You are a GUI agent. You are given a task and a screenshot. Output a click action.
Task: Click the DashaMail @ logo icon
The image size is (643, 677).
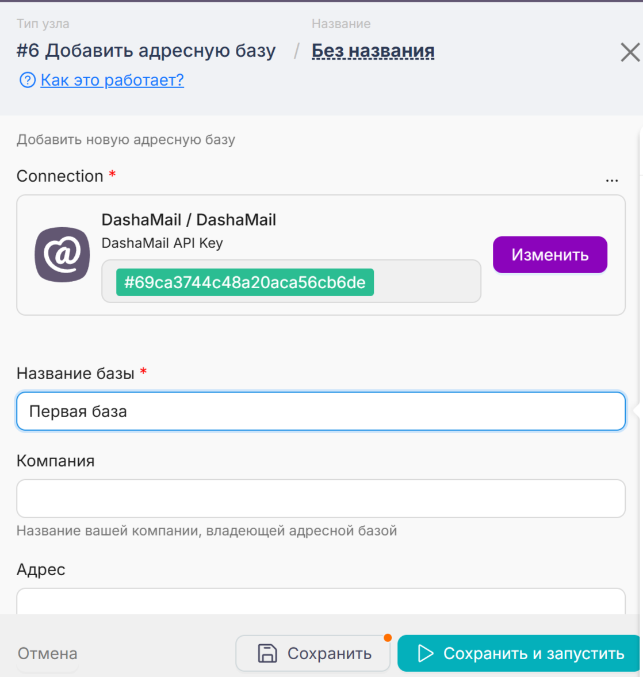point(62,255)
